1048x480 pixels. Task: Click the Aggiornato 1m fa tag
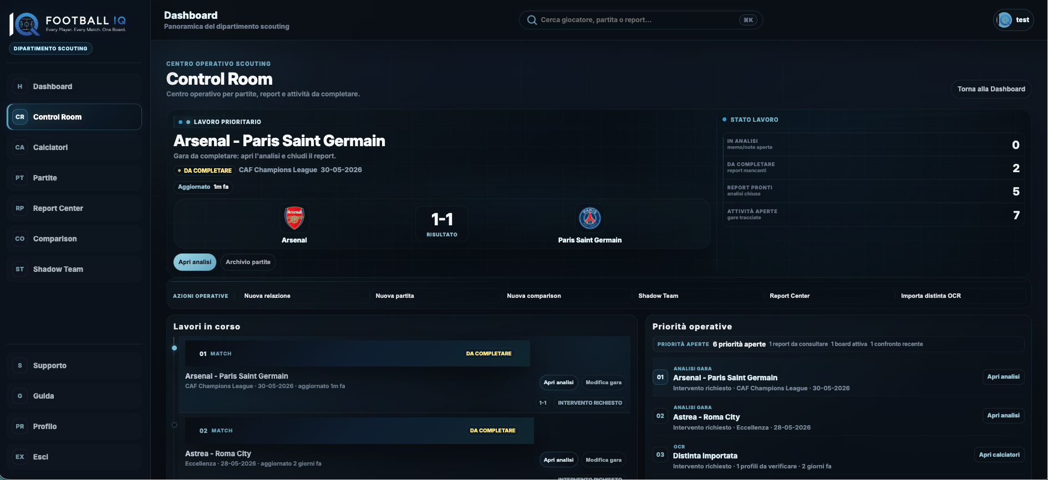click(203, 187)
